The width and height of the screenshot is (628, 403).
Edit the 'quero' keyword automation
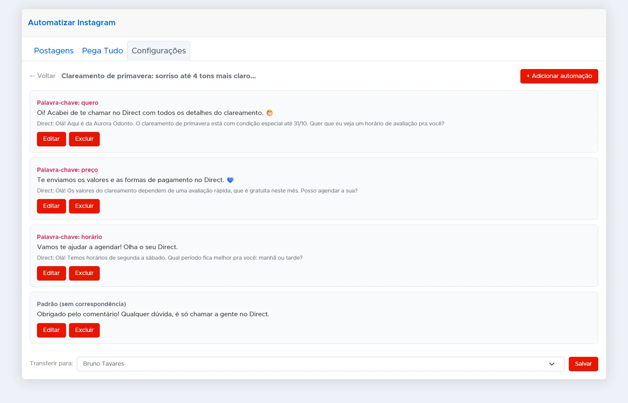pos(51,139)
